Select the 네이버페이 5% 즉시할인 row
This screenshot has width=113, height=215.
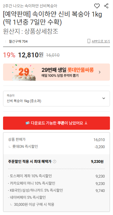pos(27,198)
